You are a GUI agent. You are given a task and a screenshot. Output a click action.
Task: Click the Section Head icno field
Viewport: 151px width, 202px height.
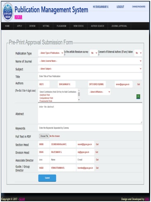(x=44, y=144)
